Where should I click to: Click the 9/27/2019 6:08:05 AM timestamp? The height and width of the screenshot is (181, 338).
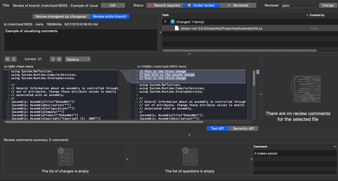tap(81, 24)
